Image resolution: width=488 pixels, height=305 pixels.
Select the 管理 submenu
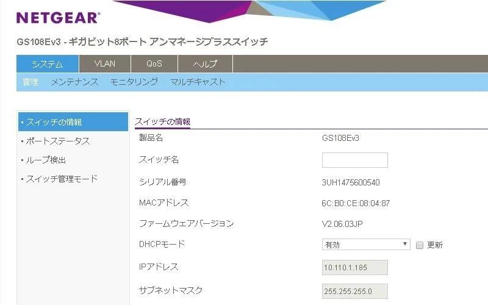(30, 82)
